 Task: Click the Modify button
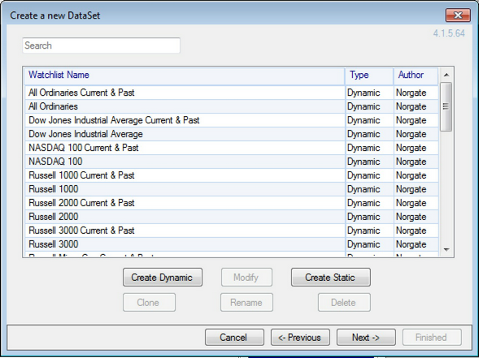point(246,277)
